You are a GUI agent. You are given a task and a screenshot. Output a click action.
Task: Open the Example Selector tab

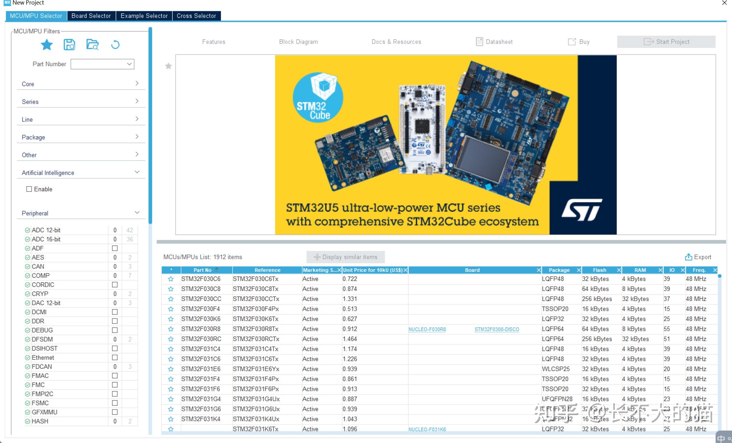pyautogui.click(x=144, y=15)
